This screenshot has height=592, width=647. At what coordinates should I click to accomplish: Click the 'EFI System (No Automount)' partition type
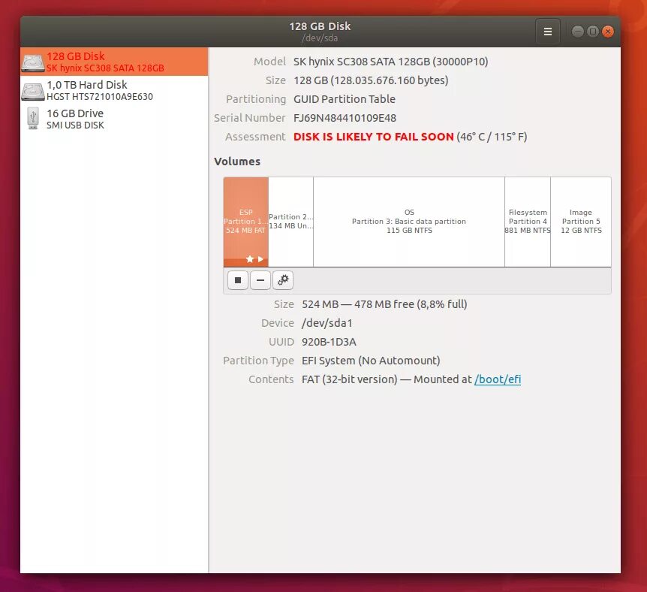pyautogui.click(x=371, y=361)
